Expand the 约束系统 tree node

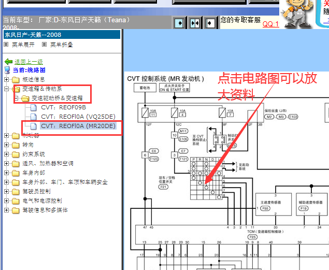[x=6, y=154]
